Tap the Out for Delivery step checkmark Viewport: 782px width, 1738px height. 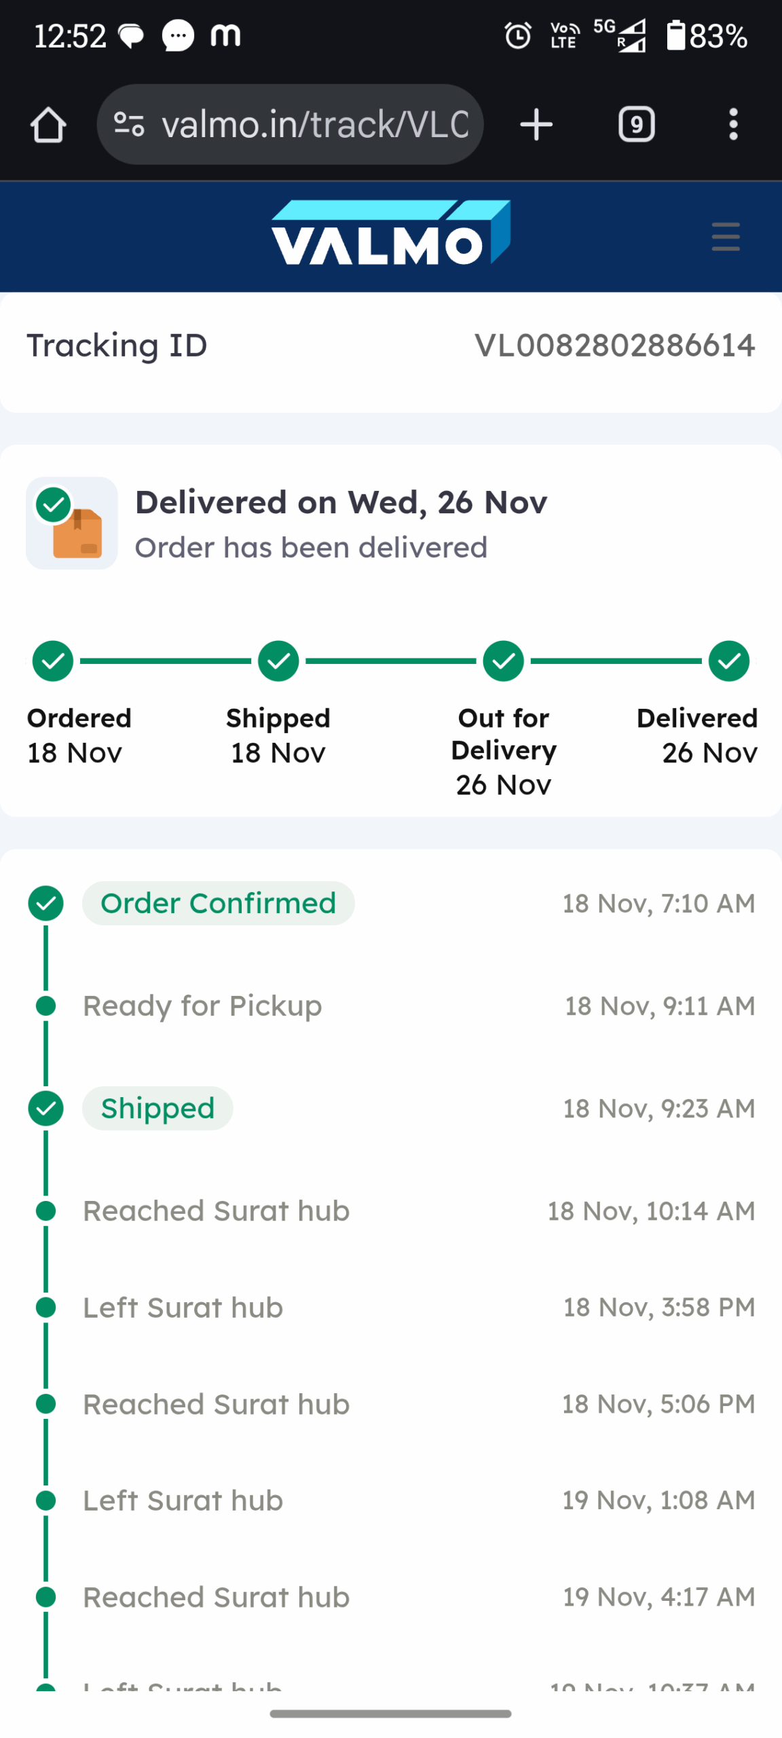(x=504, y=661)
